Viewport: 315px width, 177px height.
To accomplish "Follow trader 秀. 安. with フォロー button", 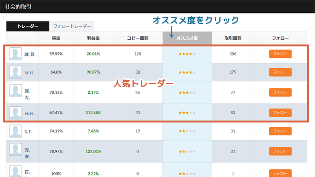I will 280,151.
